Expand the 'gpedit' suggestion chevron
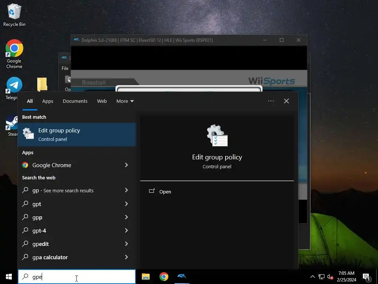The height and width of the screenshot is (284, 378). tap(126, 244)
